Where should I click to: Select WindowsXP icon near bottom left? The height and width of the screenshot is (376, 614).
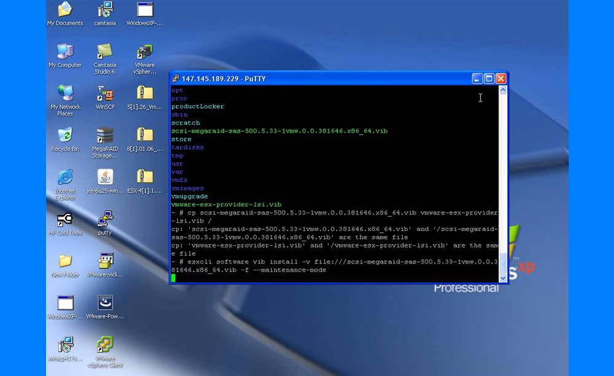coord(65,307)
